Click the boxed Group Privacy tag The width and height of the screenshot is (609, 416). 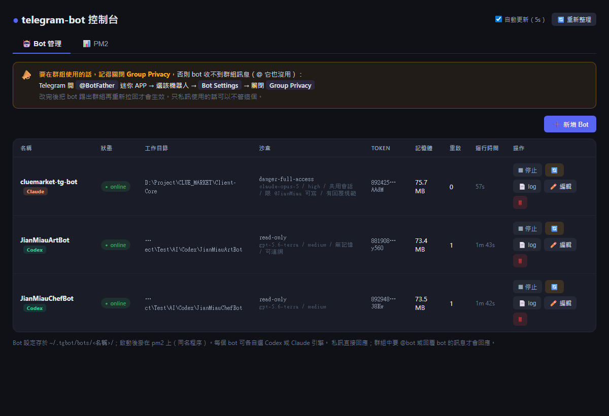(x=290, y=85)
